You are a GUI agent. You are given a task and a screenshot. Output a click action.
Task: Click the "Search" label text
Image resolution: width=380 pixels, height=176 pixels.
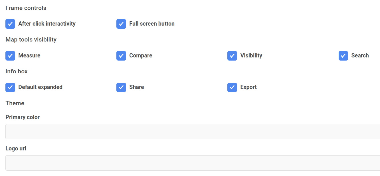click(x=360, y=56)
